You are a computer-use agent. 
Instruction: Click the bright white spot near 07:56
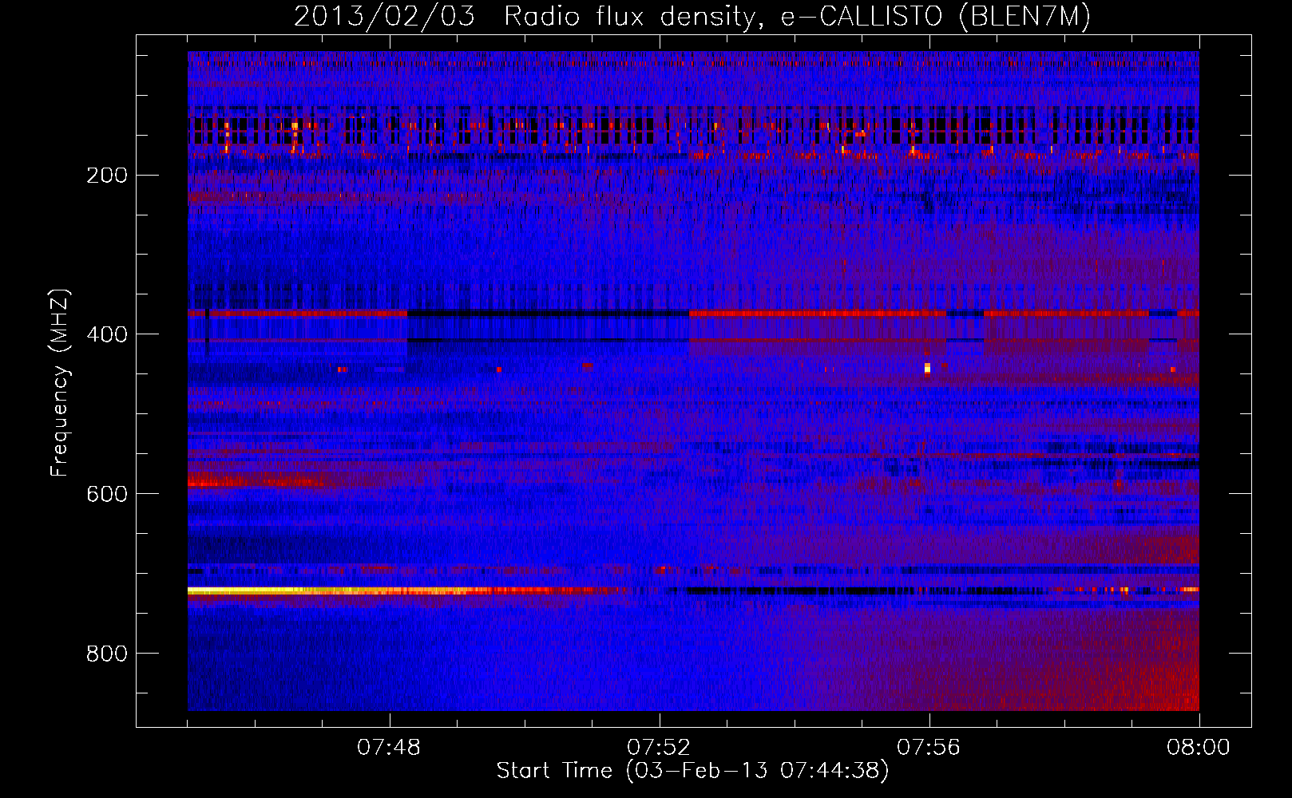pos(927,368)
